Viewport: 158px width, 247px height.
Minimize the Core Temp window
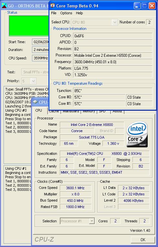(x=137, y=6)
